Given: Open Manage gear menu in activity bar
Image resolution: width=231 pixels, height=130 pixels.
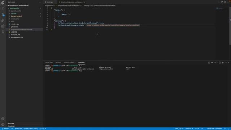Looking at the screenshot, I should (x=3, y=124).
